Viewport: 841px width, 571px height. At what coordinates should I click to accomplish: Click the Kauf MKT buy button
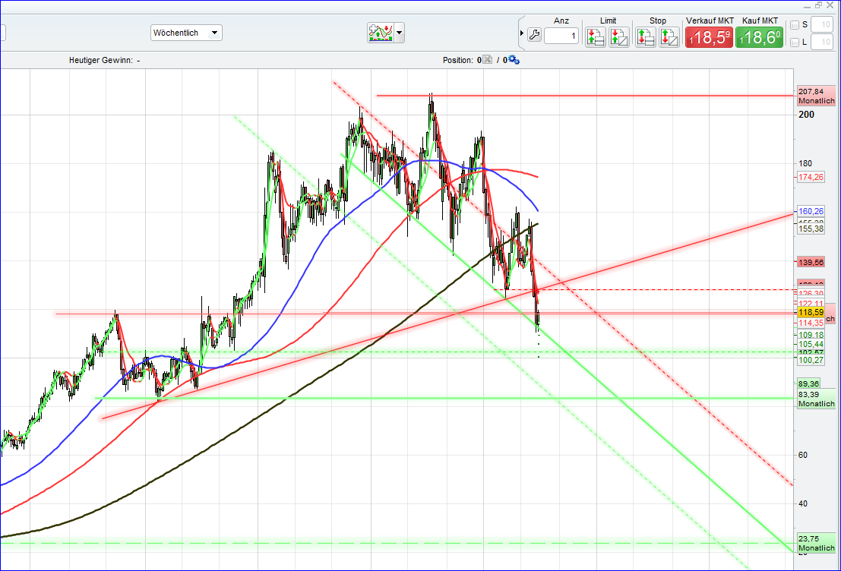759,37
